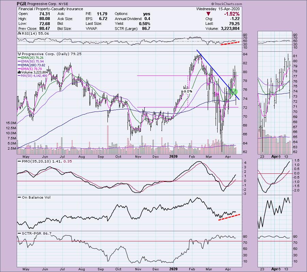Image resolution: width=307 pixels, height=272 pixels.
Task: Click the -9.0% annotation on the price chart
Action: coord(187,91)
